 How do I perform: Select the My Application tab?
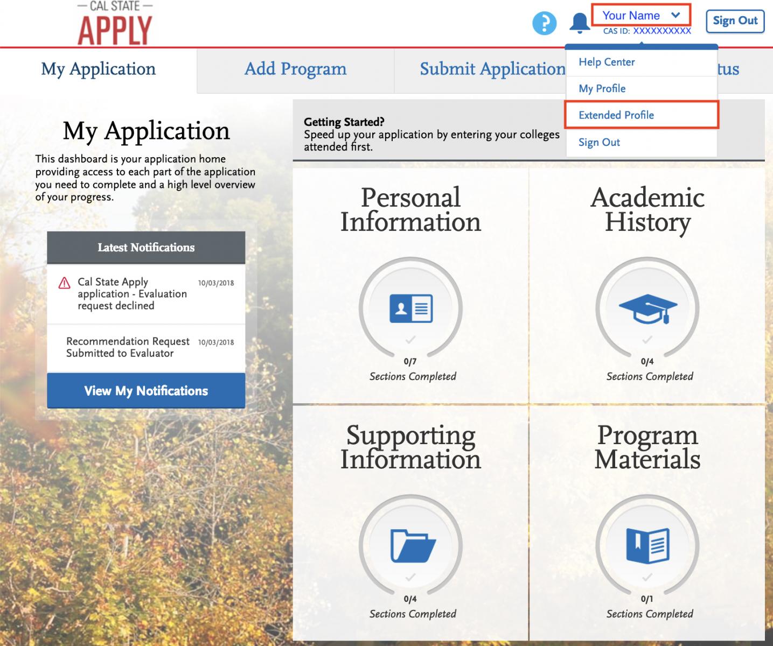pyautogui.click(x=99, y=69)
